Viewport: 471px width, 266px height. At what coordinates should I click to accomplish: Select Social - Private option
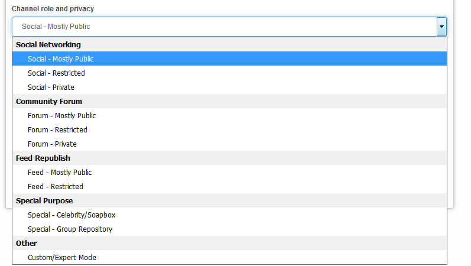[51, 87]
